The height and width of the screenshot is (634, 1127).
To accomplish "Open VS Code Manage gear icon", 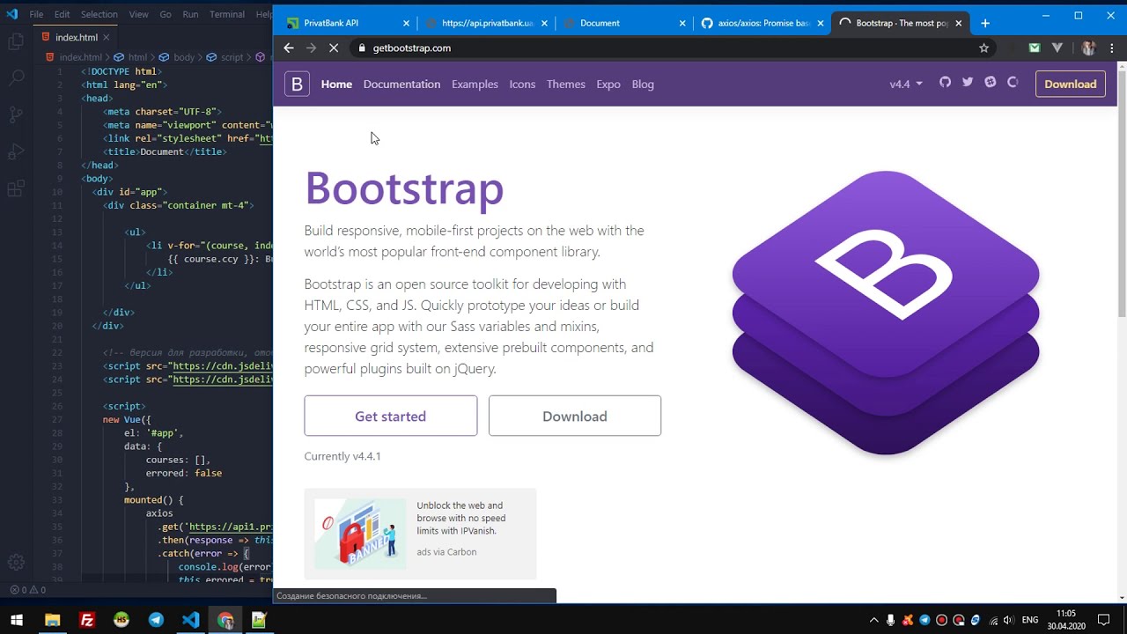I will click(16, 562).
